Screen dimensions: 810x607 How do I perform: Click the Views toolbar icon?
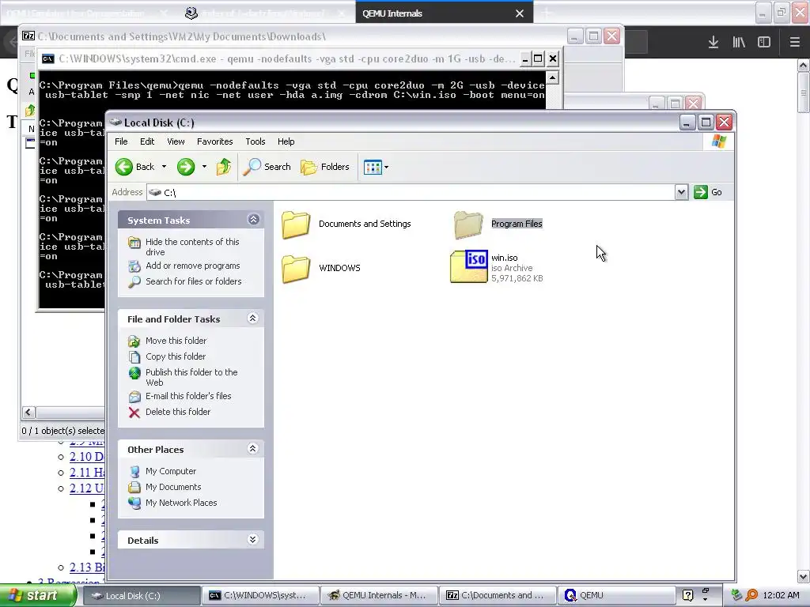pos(373,168)
